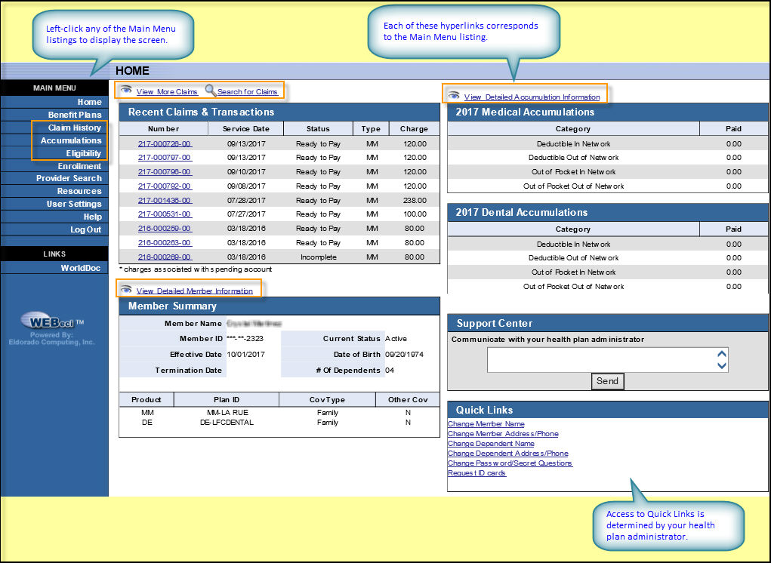Open View Detailed Accumulation Information link

pos(532,97)
